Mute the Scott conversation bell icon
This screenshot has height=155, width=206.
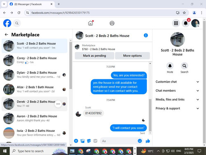[x=170, y=66]
